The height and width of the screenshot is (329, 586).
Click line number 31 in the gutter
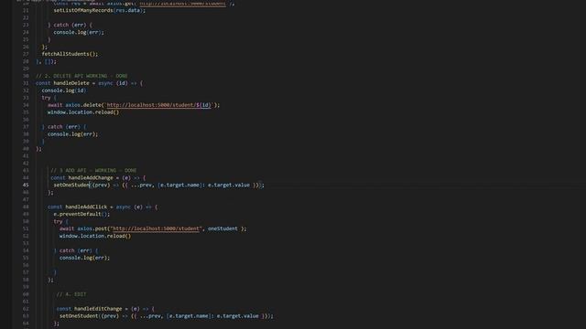coord(26,83)
